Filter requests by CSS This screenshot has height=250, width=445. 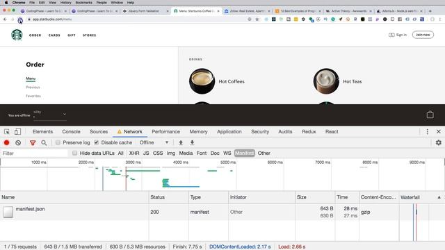tap(158, 153)
